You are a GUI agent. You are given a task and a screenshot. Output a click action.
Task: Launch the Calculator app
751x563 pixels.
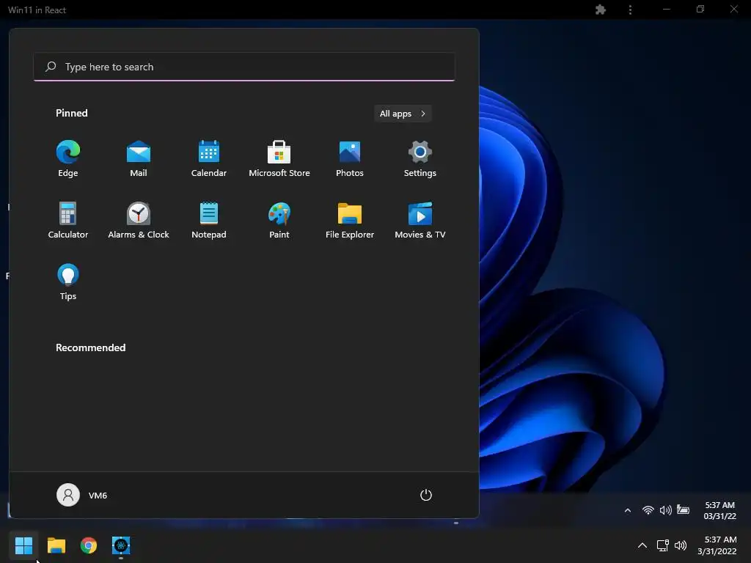point(68,220)
